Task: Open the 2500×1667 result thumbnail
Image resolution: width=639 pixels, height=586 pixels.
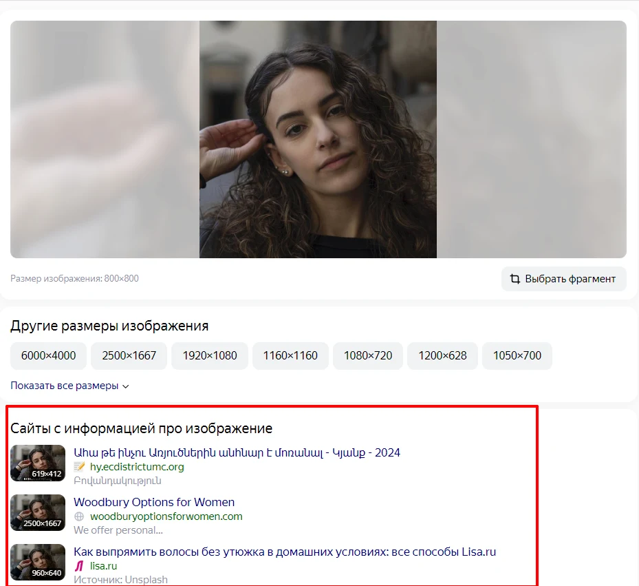Action: coord(38,512)
